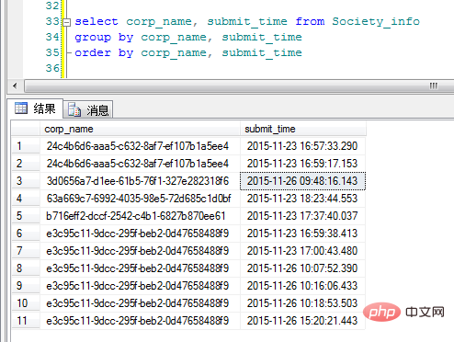The width and height of the screenshot is (454, 342).
Task: Click cell 2015-11-26 10:16:06.433
Action: tap(303, 286)
